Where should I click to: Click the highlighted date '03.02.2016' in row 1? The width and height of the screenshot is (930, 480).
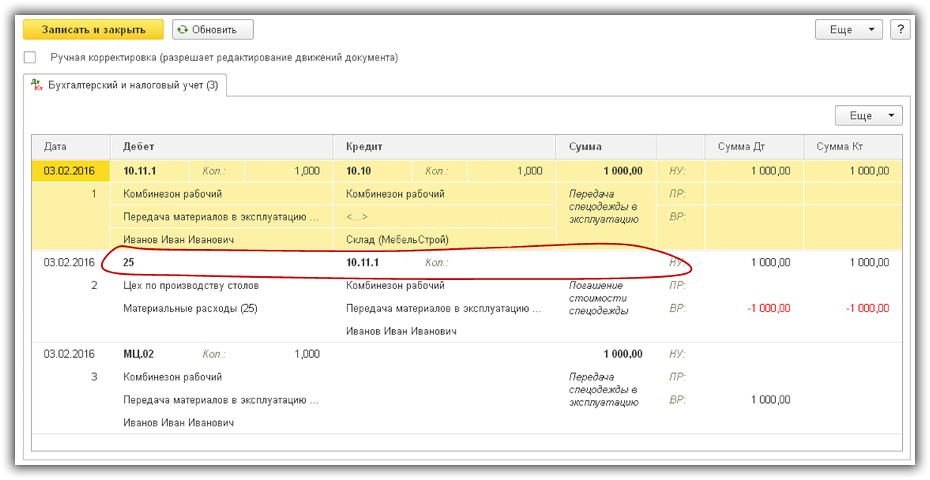click(x=71, y=171)
